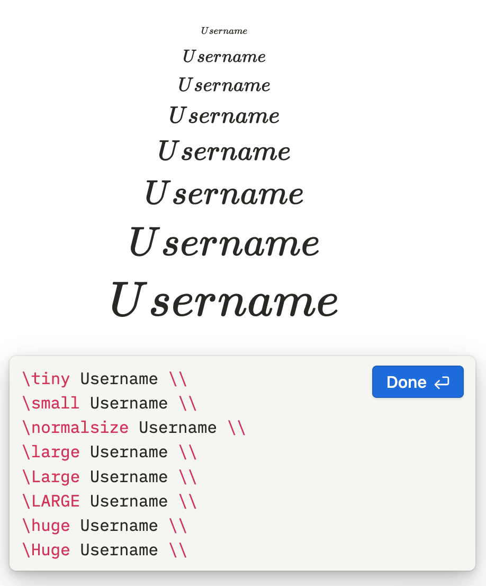Click the \tiny Username code line
Screen dimensions: 486x586
click(104, 379)
